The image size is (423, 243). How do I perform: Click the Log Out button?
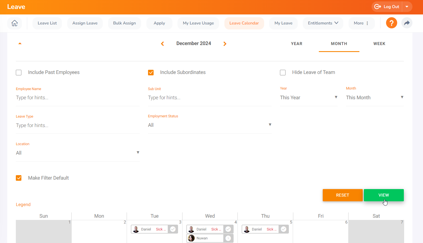coord(387,7)
